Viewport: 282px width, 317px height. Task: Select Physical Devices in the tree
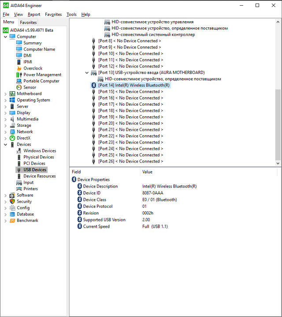[x=39, y=157]
